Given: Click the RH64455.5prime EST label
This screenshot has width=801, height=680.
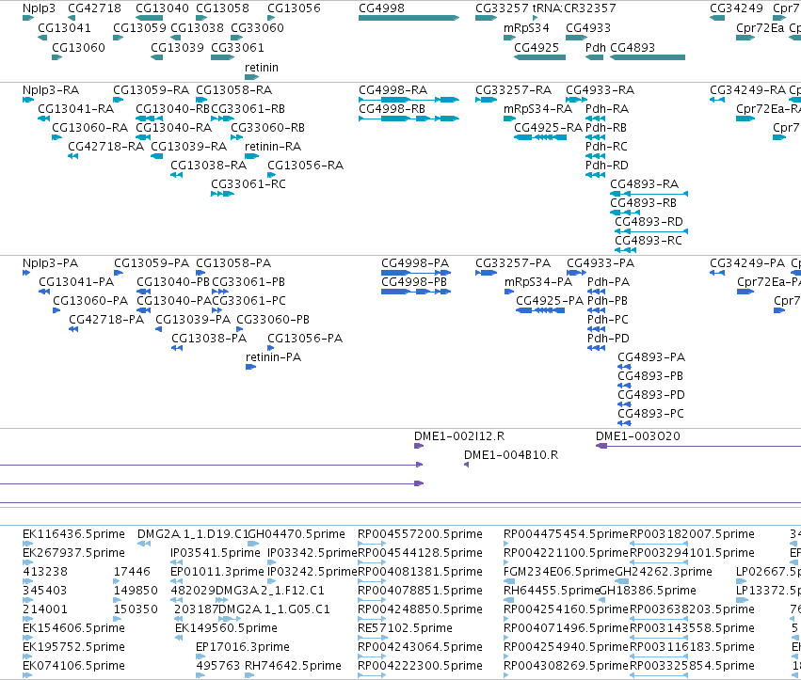Looking at the screenshot, I should (x=552, y=591).
